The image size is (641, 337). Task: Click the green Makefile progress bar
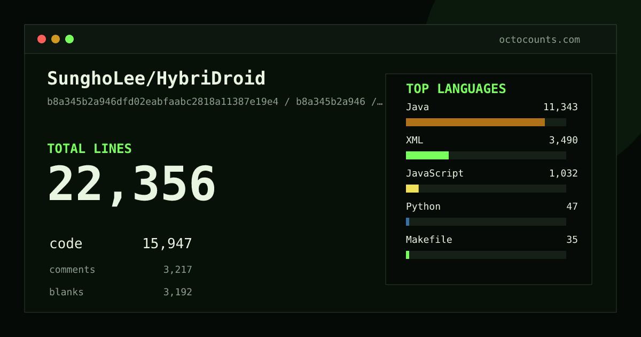point(408,255)
